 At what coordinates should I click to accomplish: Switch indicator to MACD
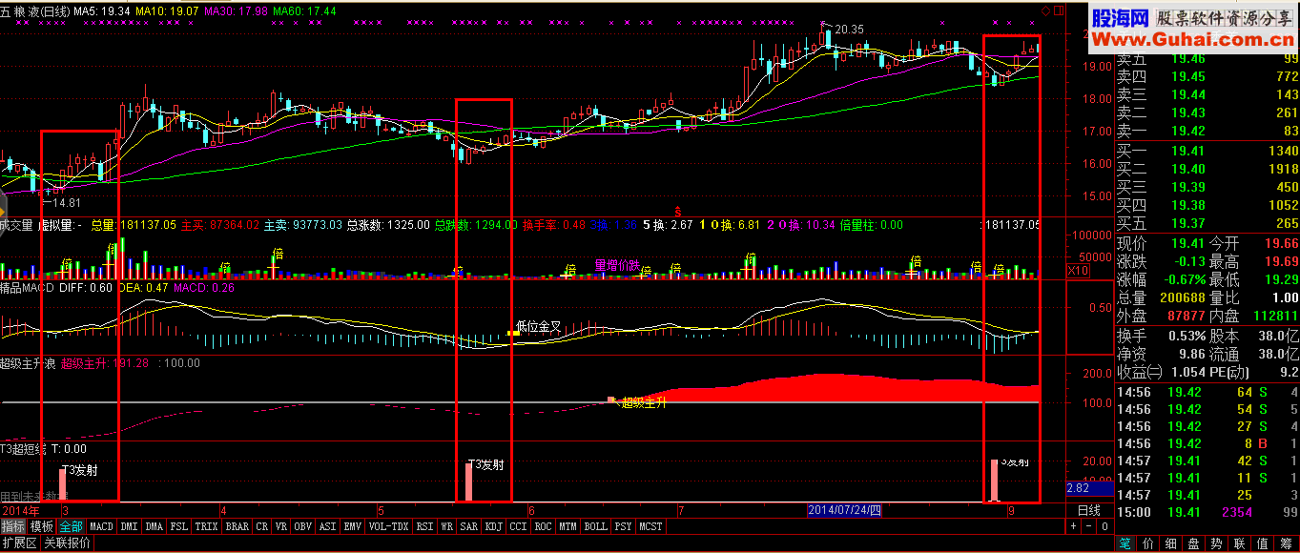tap(101, 525)
